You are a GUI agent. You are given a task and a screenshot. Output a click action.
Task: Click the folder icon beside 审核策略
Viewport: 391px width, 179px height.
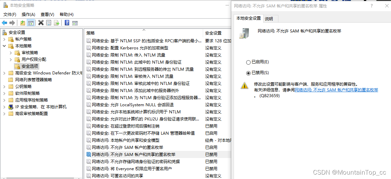17,53
